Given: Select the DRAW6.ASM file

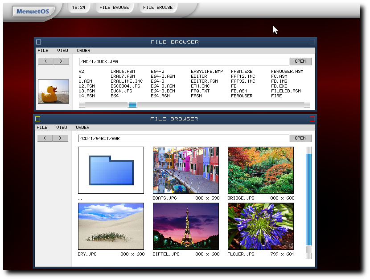Looking at the screenshot, I should tap(123, 71).
